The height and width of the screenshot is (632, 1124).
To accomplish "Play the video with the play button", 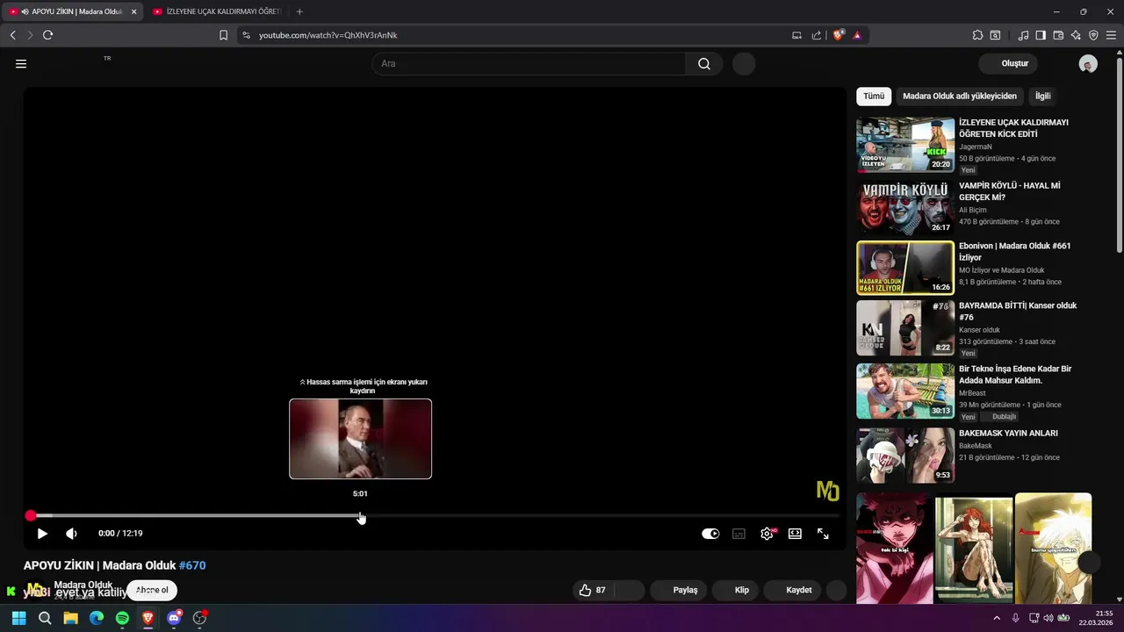I will 42,533.
